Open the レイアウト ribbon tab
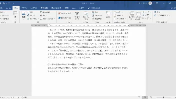176x99 pixels. click(34, 8)
